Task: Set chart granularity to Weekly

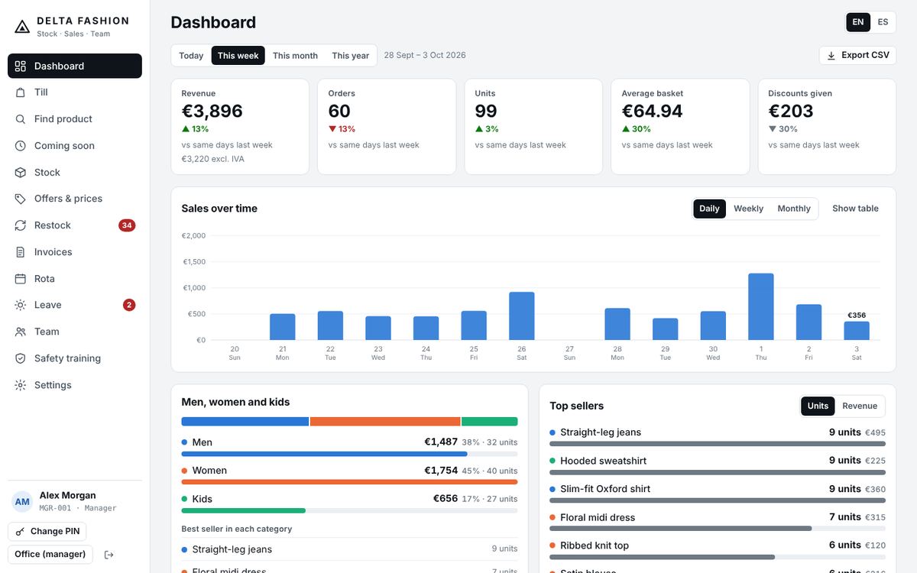Action: [748, 209]
